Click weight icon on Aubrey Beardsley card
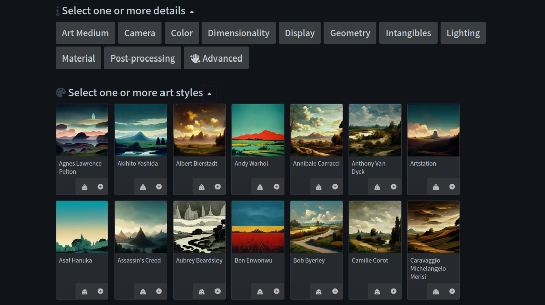 pos(201,292)
